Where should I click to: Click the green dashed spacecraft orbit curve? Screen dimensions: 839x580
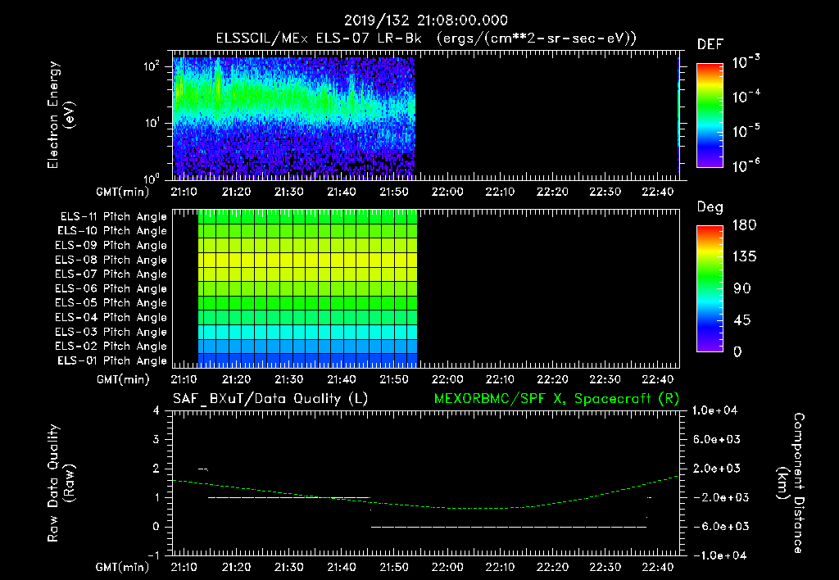point(425,494)
